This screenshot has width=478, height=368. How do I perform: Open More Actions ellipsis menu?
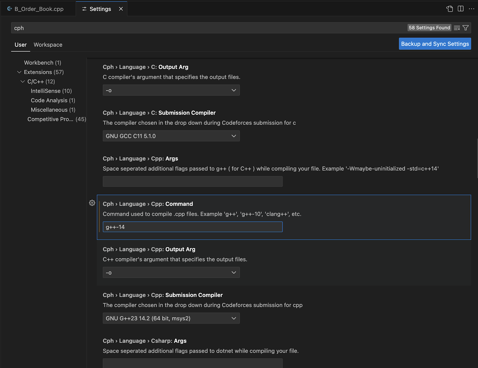click(x=471, y=9)
